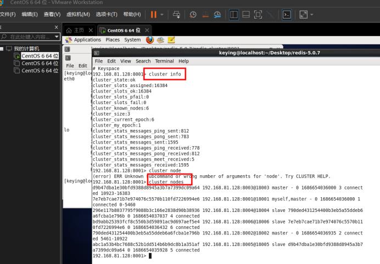The height and width of the screenshot is (264, 380).
Task: Toggle the library sidebar view icon
Action: (234, 14)
